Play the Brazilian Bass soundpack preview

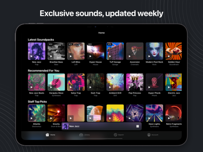pos(51,56)
